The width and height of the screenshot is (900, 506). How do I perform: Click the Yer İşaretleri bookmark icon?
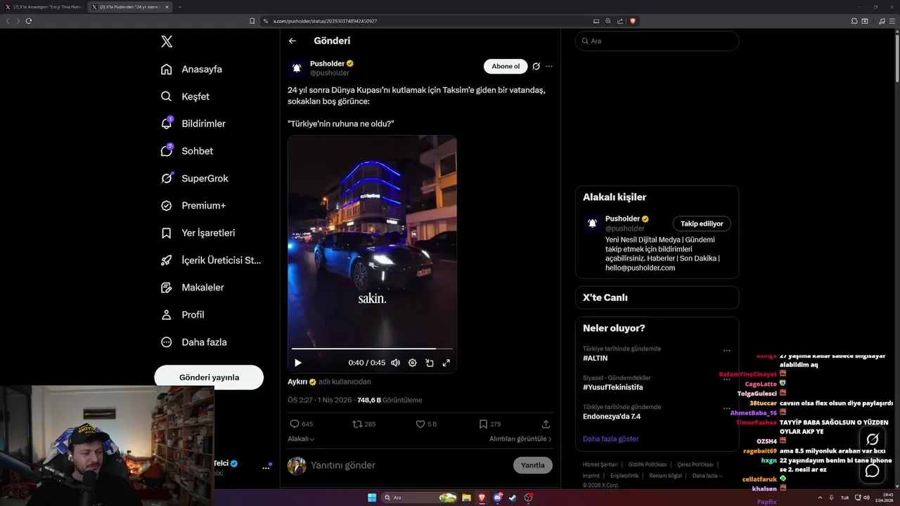tap(167, 233)
